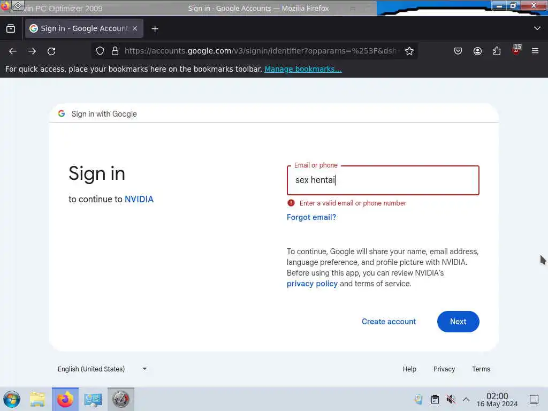Expand the list all tabs chevron
The image size is (548, 411).
[537, 28]
